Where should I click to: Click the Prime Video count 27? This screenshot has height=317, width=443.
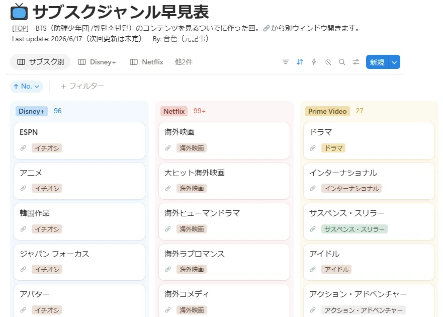tap(360, 111)
